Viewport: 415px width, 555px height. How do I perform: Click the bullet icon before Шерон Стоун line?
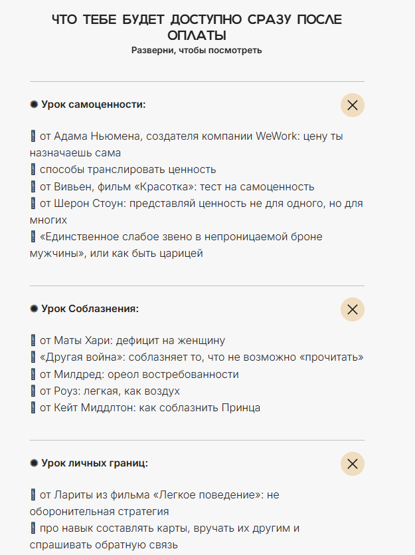33,203
